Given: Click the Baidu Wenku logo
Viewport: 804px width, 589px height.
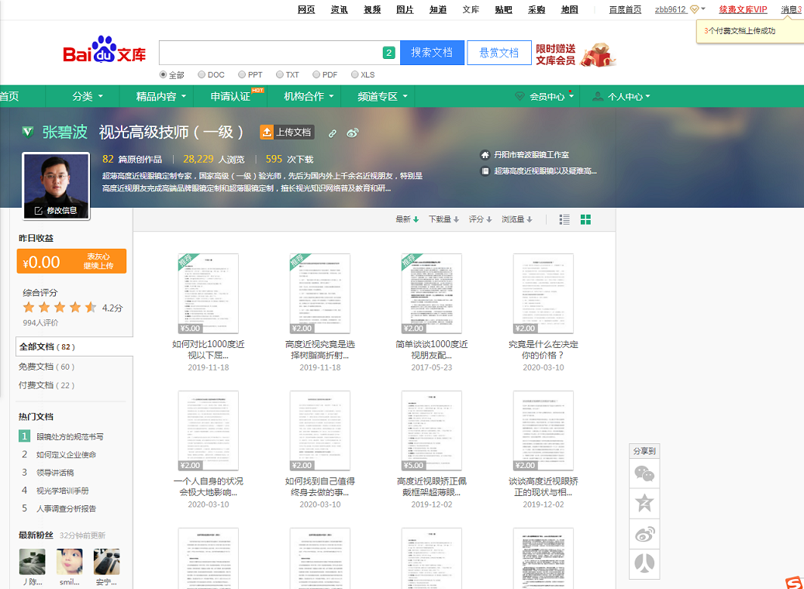Looking at the screenshot, I should coord(105,50).
